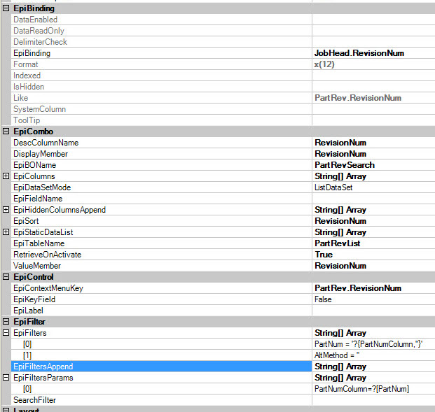Screen dimensions: 435x412
Task: Select the EpiTableName property
Action: coord(161,243)
